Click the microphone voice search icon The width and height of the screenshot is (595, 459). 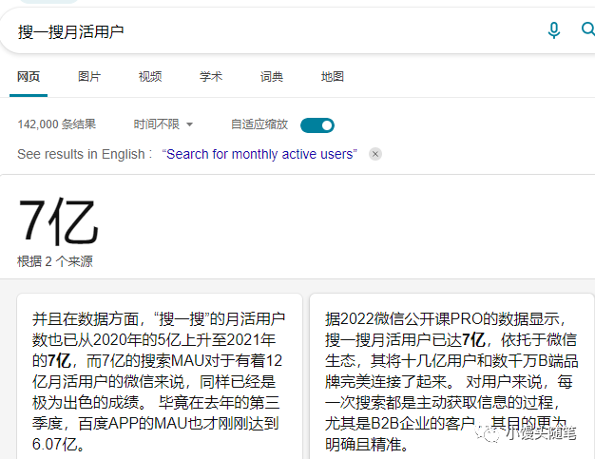pyautogui.click(x=553, y=30)
